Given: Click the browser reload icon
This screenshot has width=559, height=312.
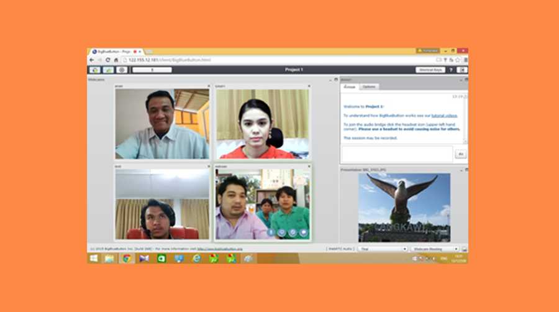Looking at the screenshot, I should click(107, 60).
